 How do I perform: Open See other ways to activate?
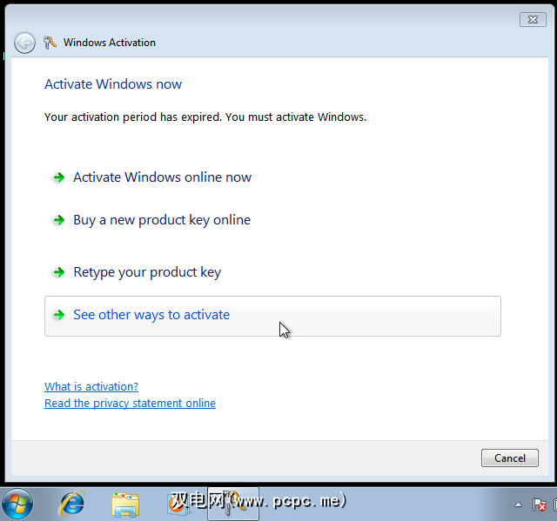[272, 316]
